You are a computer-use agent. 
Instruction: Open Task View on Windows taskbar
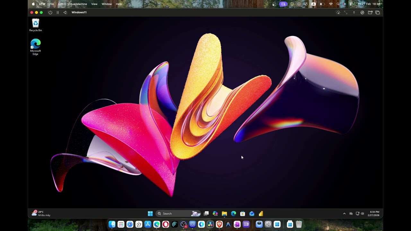(x=206, y=214)
